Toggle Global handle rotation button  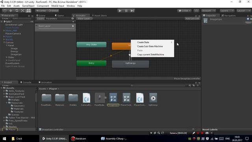[x=53, y=11]
